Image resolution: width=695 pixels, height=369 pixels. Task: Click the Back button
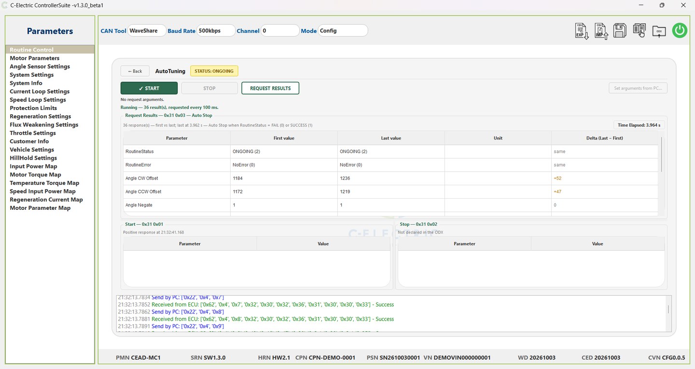click(x=135, y=71)
